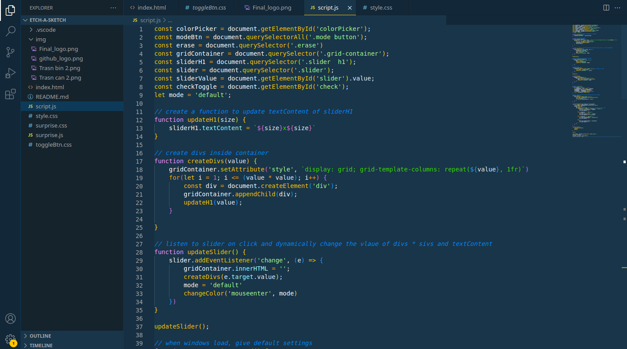Switch to the toggleBtn.css tab
The image size is (627, 349).
[208, 8]
